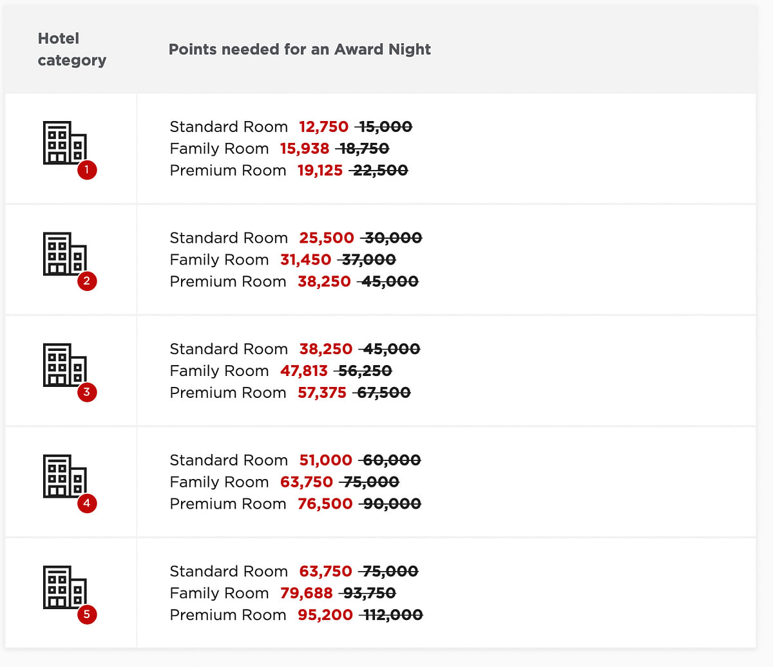Click category 4 Premium Room price 76,500

click(x=325, y=504)
